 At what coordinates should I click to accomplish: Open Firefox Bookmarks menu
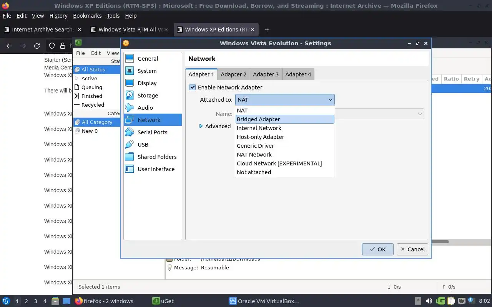pos(87,16)
